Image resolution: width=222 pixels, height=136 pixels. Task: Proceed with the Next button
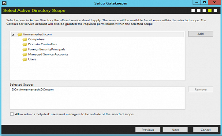[x=175, y=130]
